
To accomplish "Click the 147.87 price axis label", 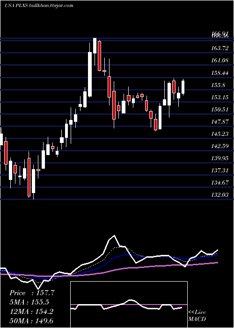I will coord(219,122).
